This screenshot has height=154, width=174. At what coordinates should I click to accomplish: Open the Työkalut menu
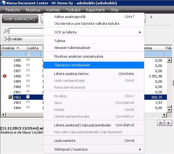click(x=73, y=10)
